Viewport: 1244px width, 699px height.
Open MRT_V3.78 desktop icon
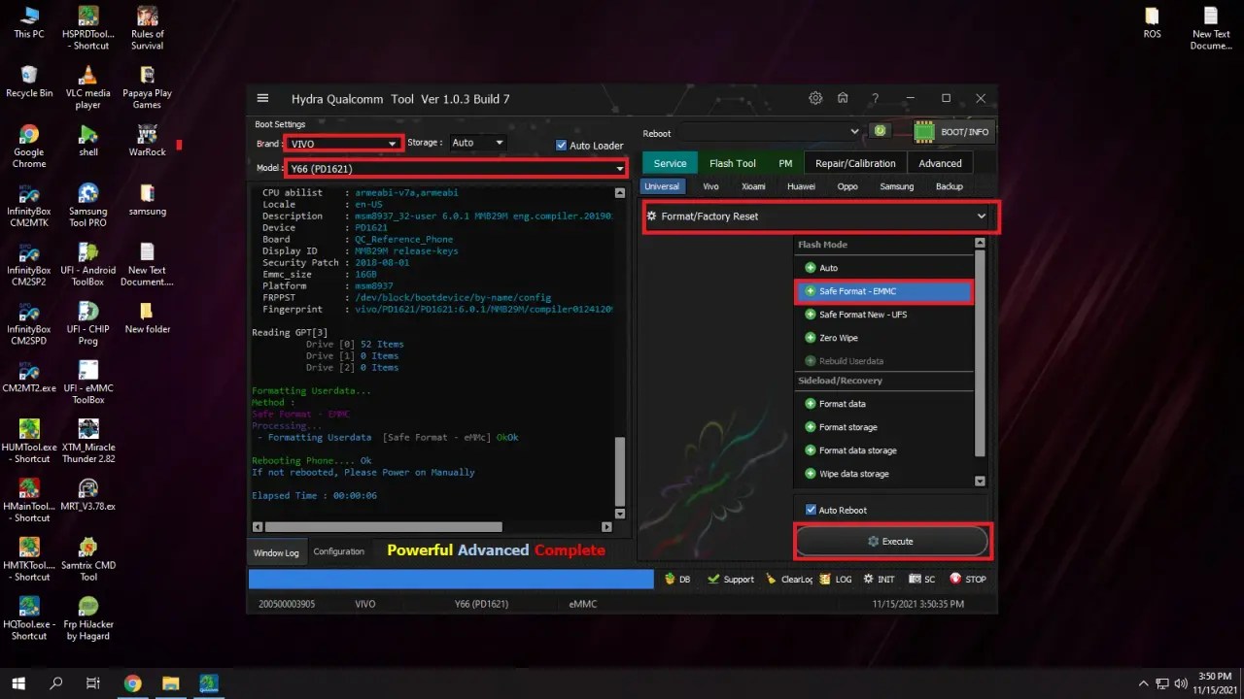[x=88, y=493]
